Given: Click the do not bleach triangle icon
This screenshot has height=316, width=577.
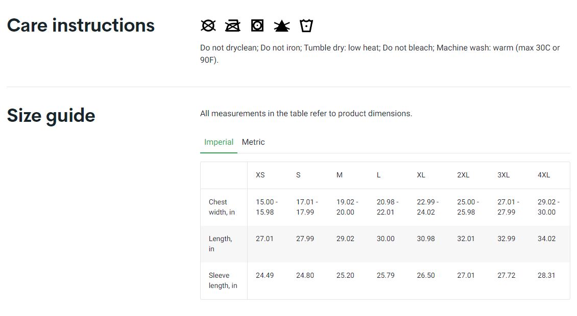Looking at the screenshot, I should pyautogui.click(x=281, y=25).
